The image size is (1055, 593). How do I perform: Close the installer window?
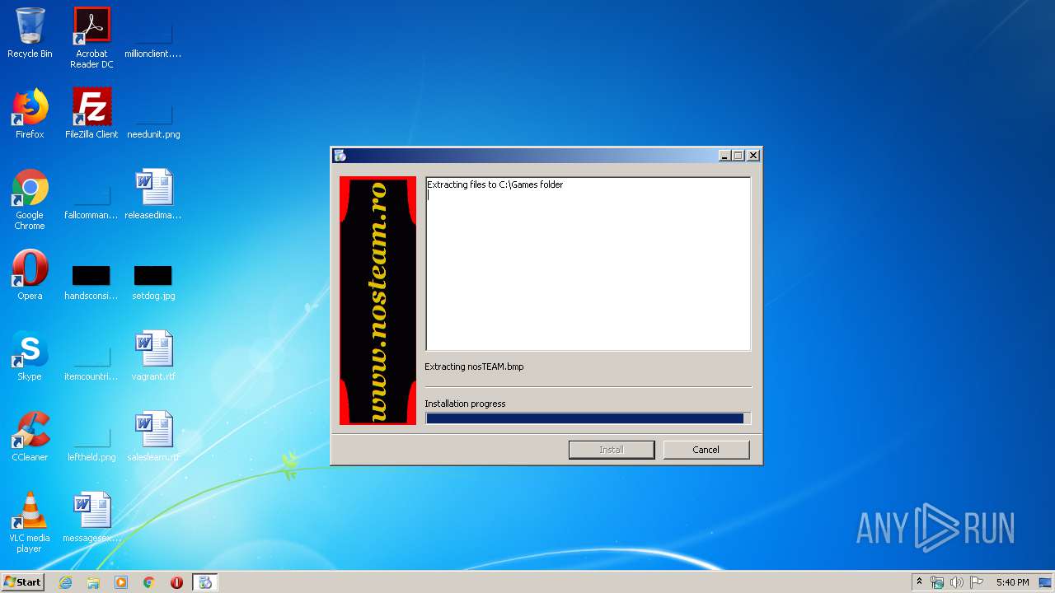[753, 155]
